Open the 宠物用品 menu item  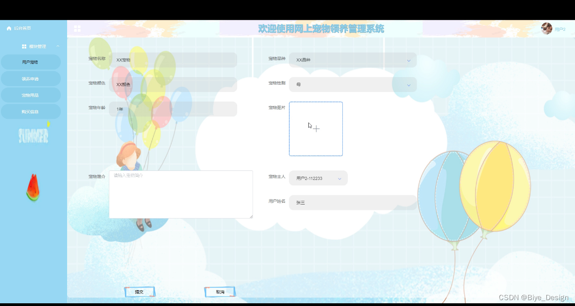30,95
